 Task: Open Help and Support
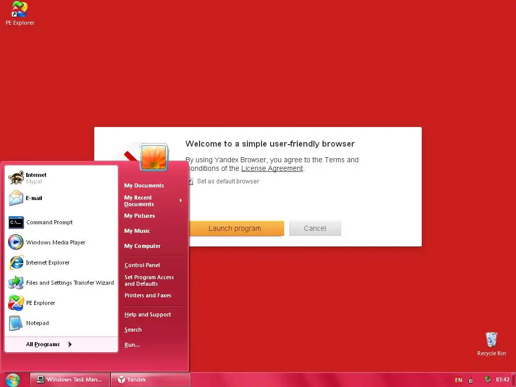point(148,314)
